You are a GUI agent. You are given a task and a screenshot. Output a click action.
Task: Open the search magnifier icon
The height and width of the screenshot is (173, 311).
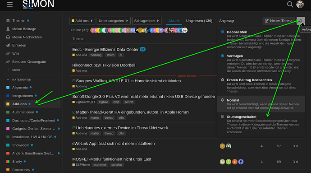tap(290, 5)
